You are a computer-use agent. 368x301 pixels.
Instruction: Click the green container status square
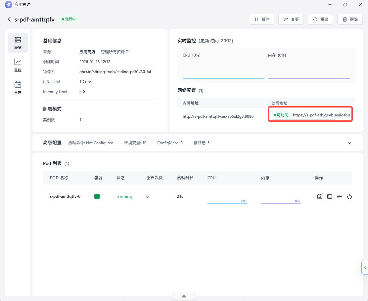coord(97,196)
